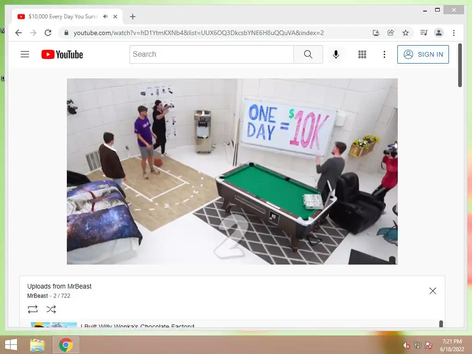472x354 pixels.
Task: Click the video player to pause
Action: coord(232,171)
